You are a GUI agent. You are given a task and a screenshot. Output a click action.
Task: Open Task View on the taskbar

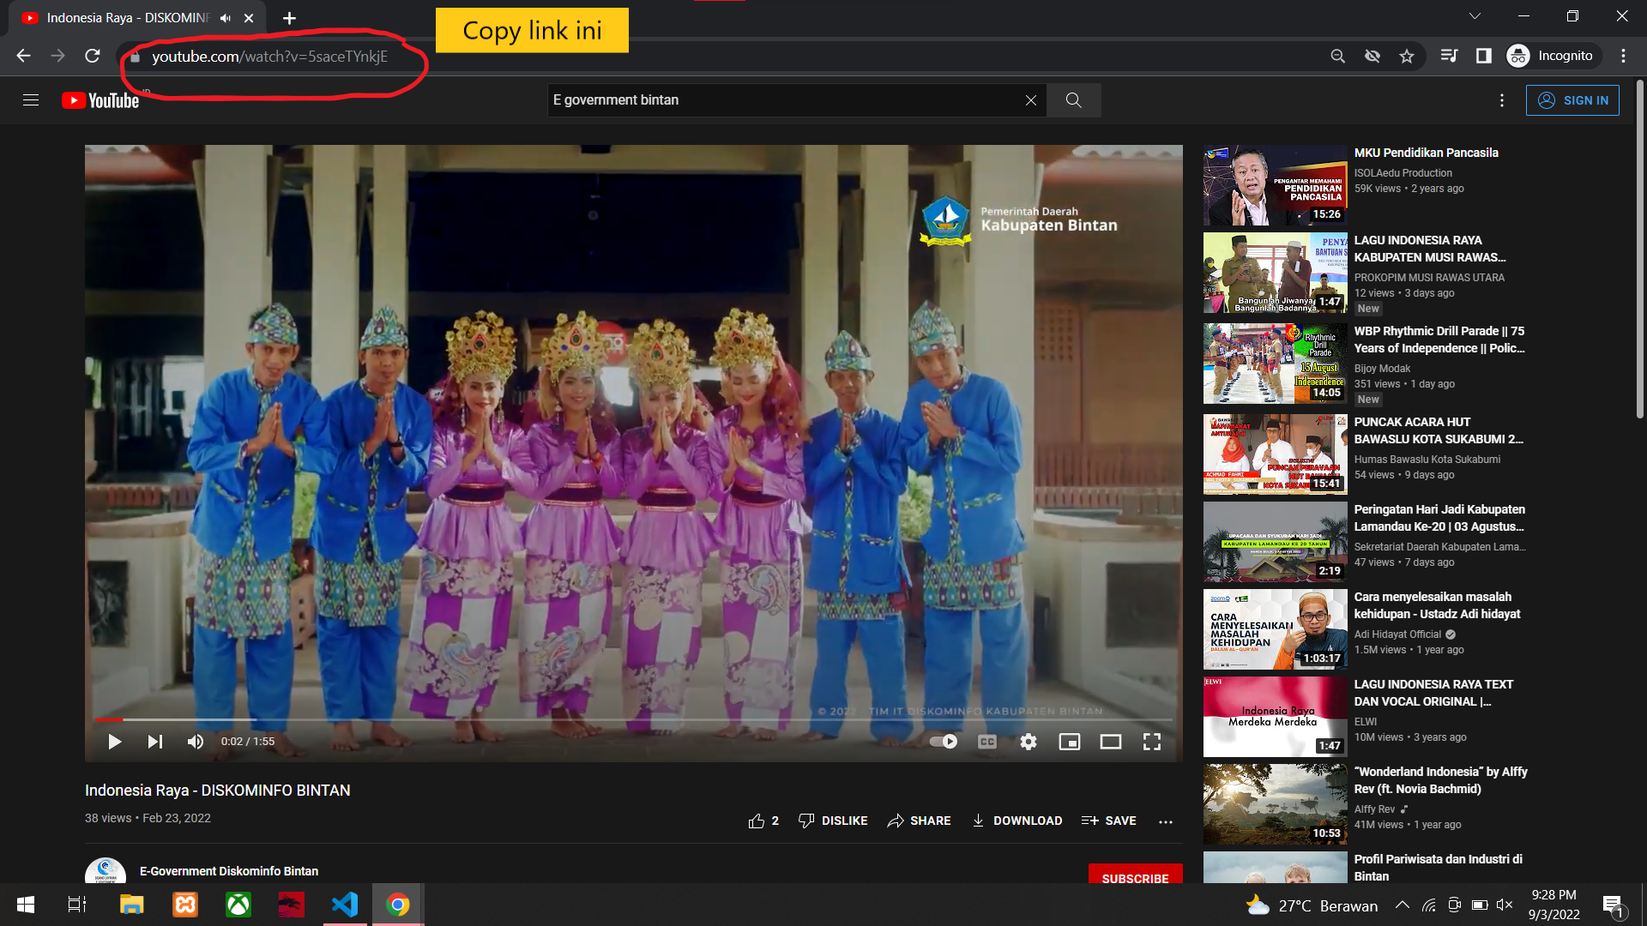(x=77, y=905)
